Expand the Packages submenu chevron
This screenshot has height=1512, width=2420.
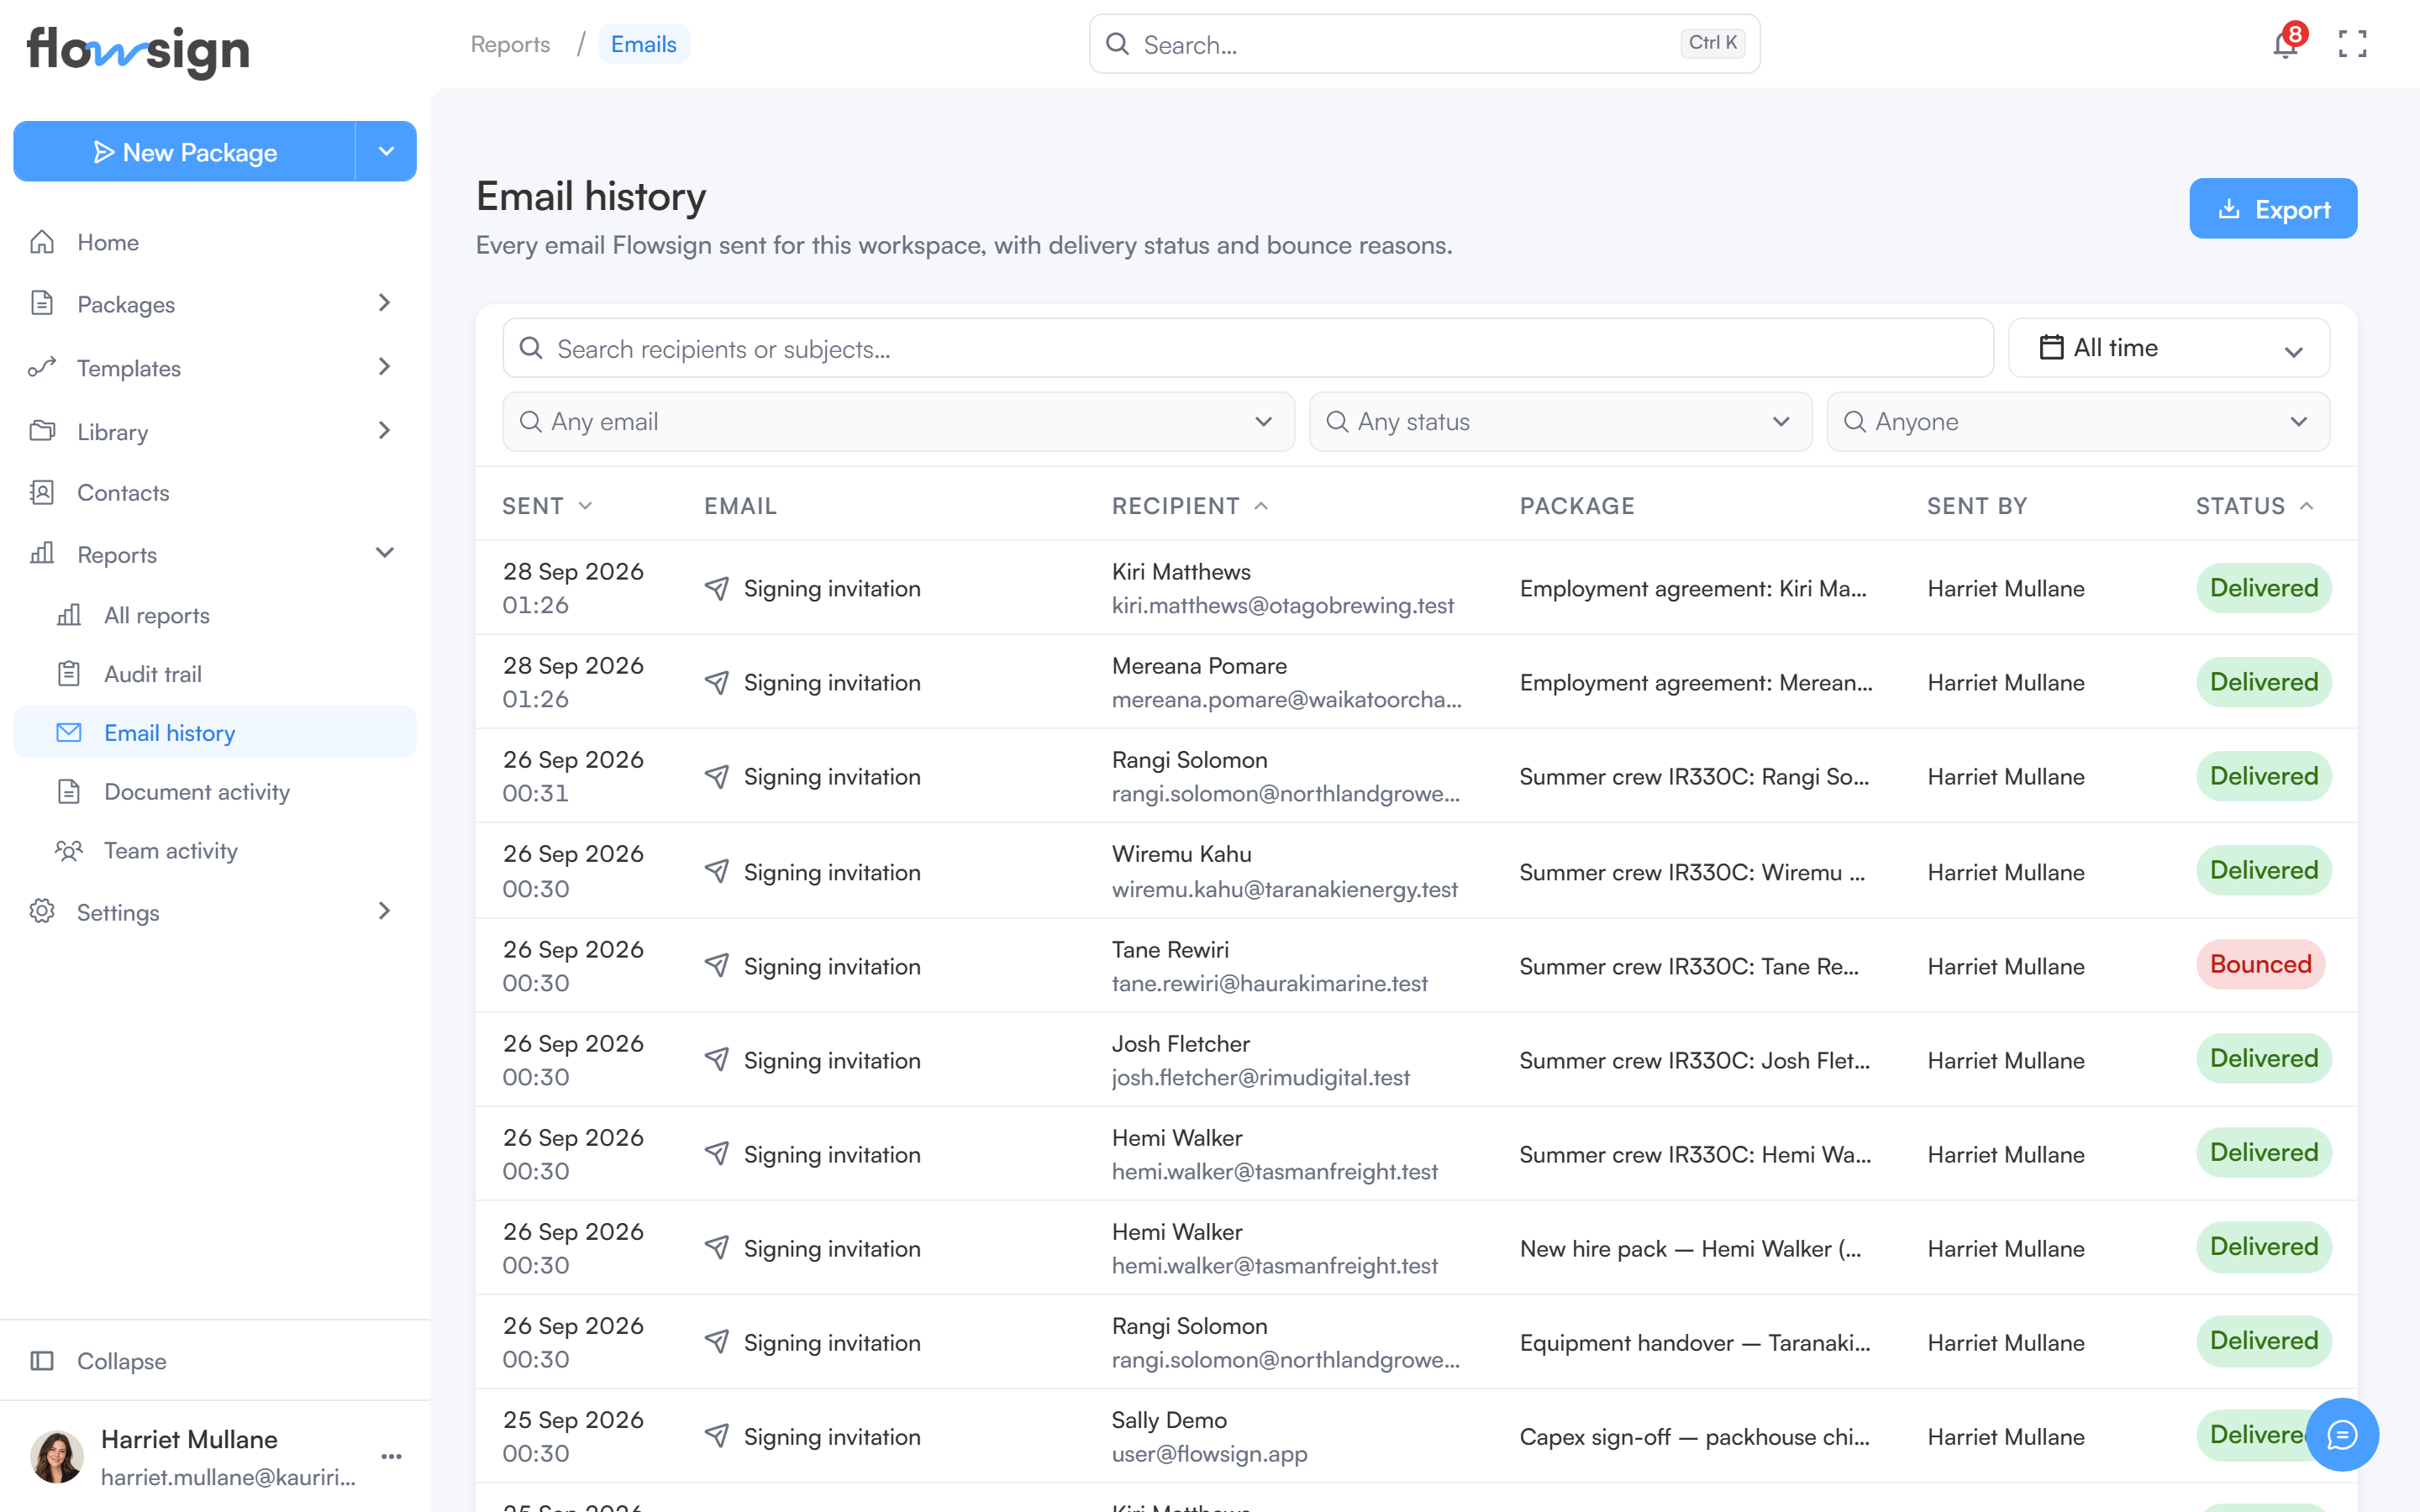384,303
